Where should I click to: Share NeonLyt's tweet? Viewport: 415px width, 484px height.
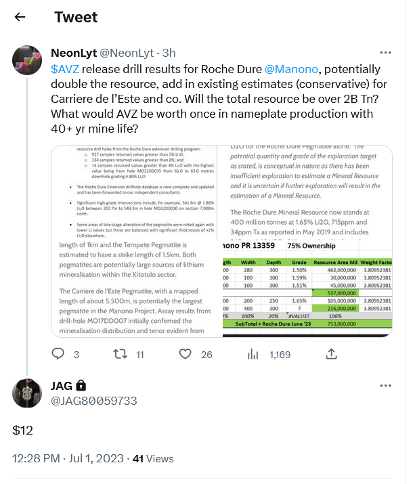tap(331, 354)
